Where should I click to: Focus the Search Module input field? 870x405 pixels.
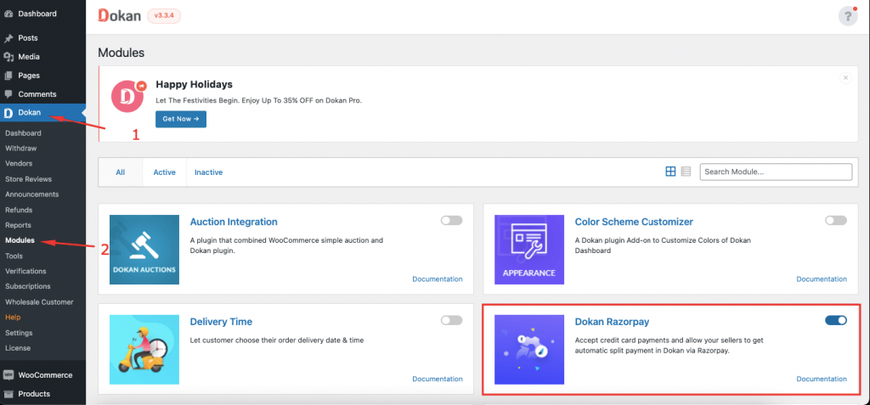(775, 172)
